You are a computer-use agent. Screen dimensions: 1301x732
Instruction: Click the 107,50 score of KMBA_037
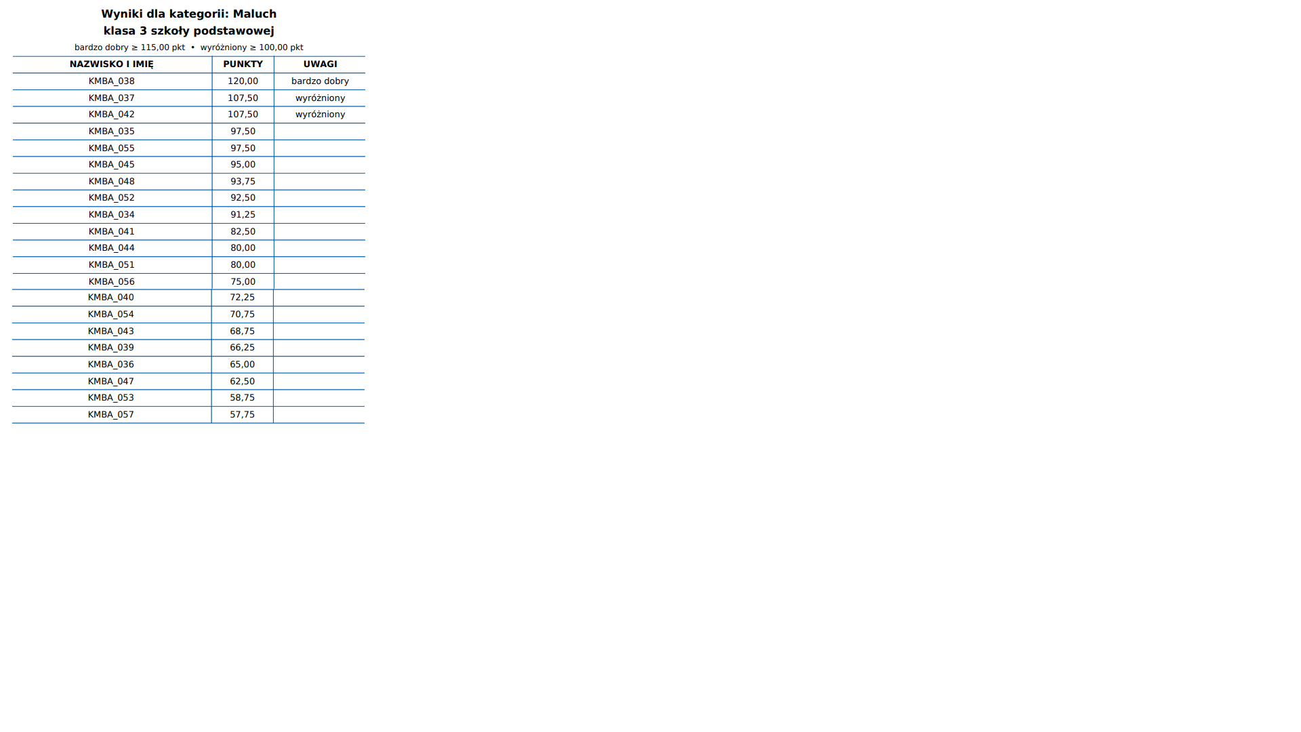[243, 98]
